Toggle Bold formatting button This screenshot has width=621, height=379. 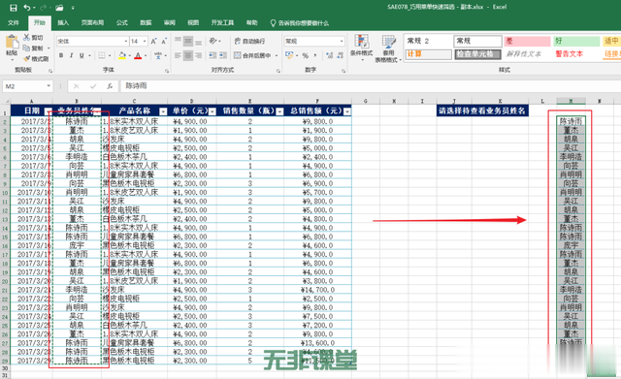tap(61, 55)
